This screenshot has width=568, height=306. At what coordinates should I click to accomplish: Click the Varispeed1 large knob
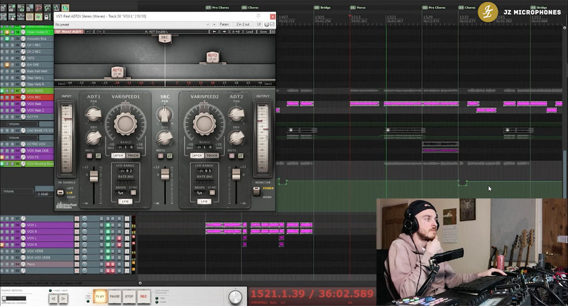tap(126, 124)
